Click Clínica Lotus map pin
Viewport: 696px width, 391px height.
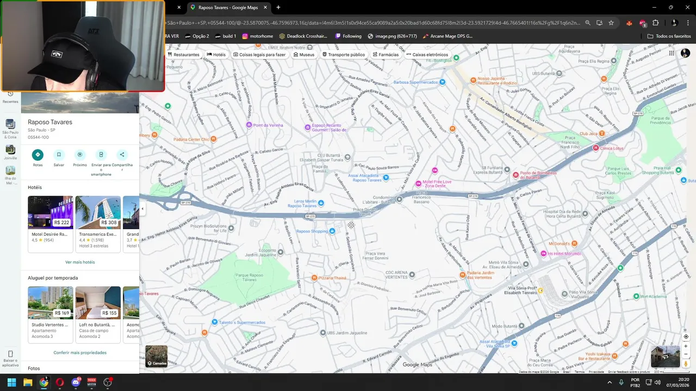coord(595,148)
